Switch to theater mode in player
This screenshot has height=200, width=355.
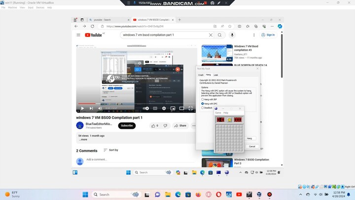(181, 108)
